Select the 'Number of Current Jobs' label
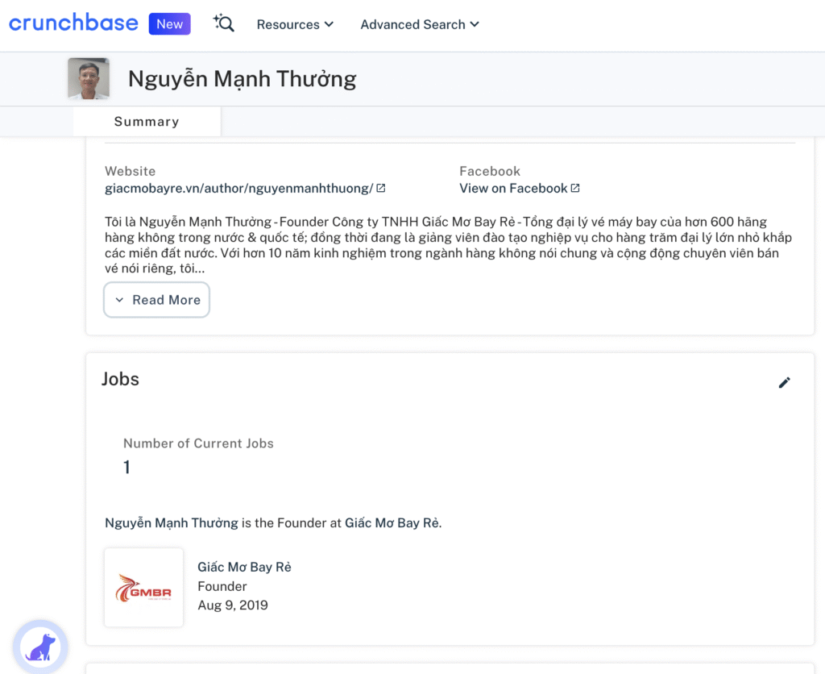The image size is (825, 674). (x=198, y=443)
